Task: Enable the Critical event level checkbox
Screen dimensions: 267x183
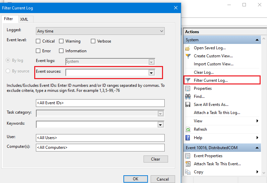Action: tap(38, 41)
